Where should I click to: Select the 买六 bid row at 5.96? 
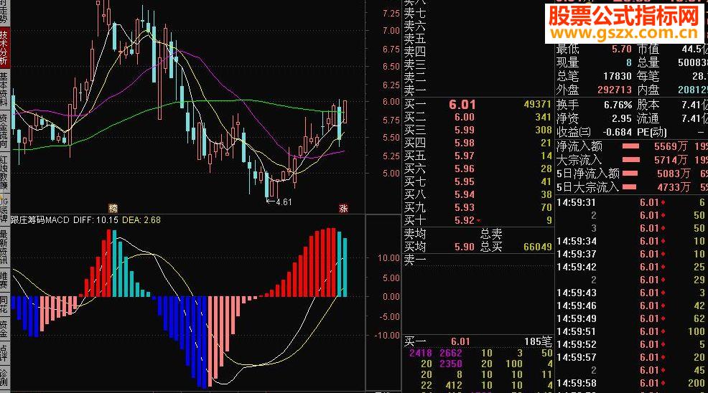pyautogui.click(x=478, y=169)
